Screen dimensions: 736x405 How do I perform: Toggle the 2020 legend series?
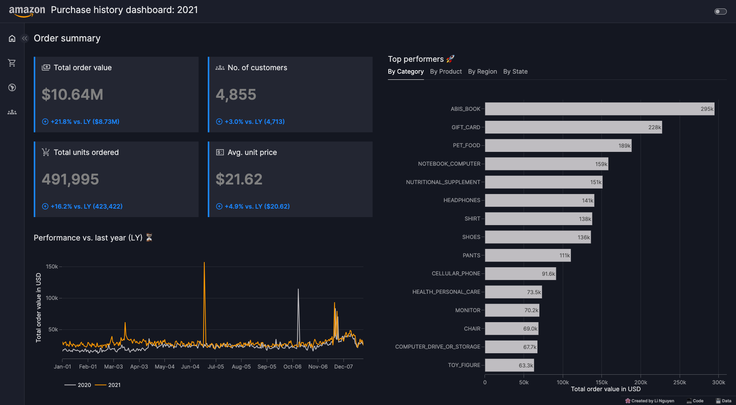click(78, 385)
